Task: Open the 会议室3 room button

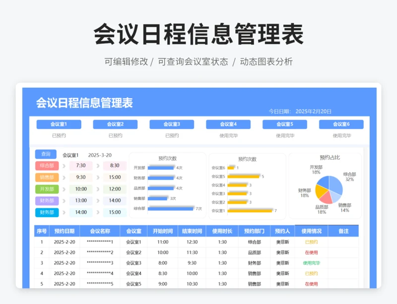Action: click(x=172, y=124)
